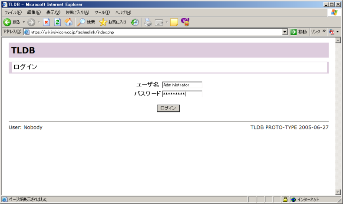Click the Forward arrow button

tap(31, 22)
